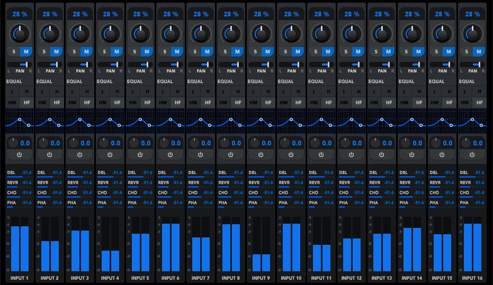
Task: Click the 0.0 gain value on INPUT 16
Action: click(x=478, y=143)
